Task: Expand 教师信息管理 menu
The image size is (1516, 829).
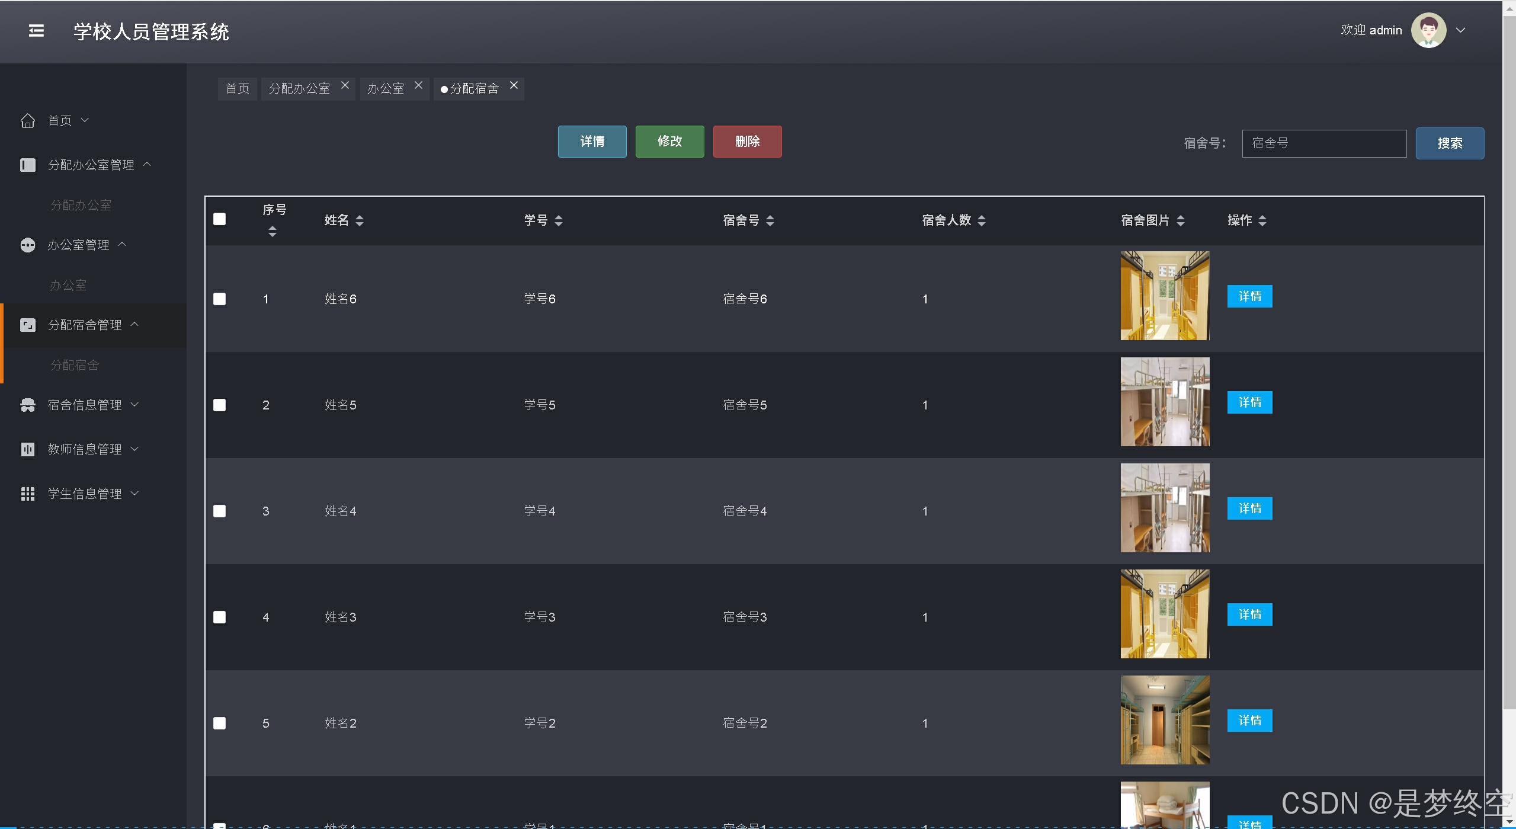Action: (85, 449)
